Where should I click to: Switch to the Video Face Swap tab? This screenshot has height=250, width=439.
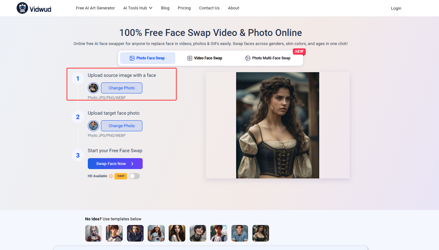point(205,58)
